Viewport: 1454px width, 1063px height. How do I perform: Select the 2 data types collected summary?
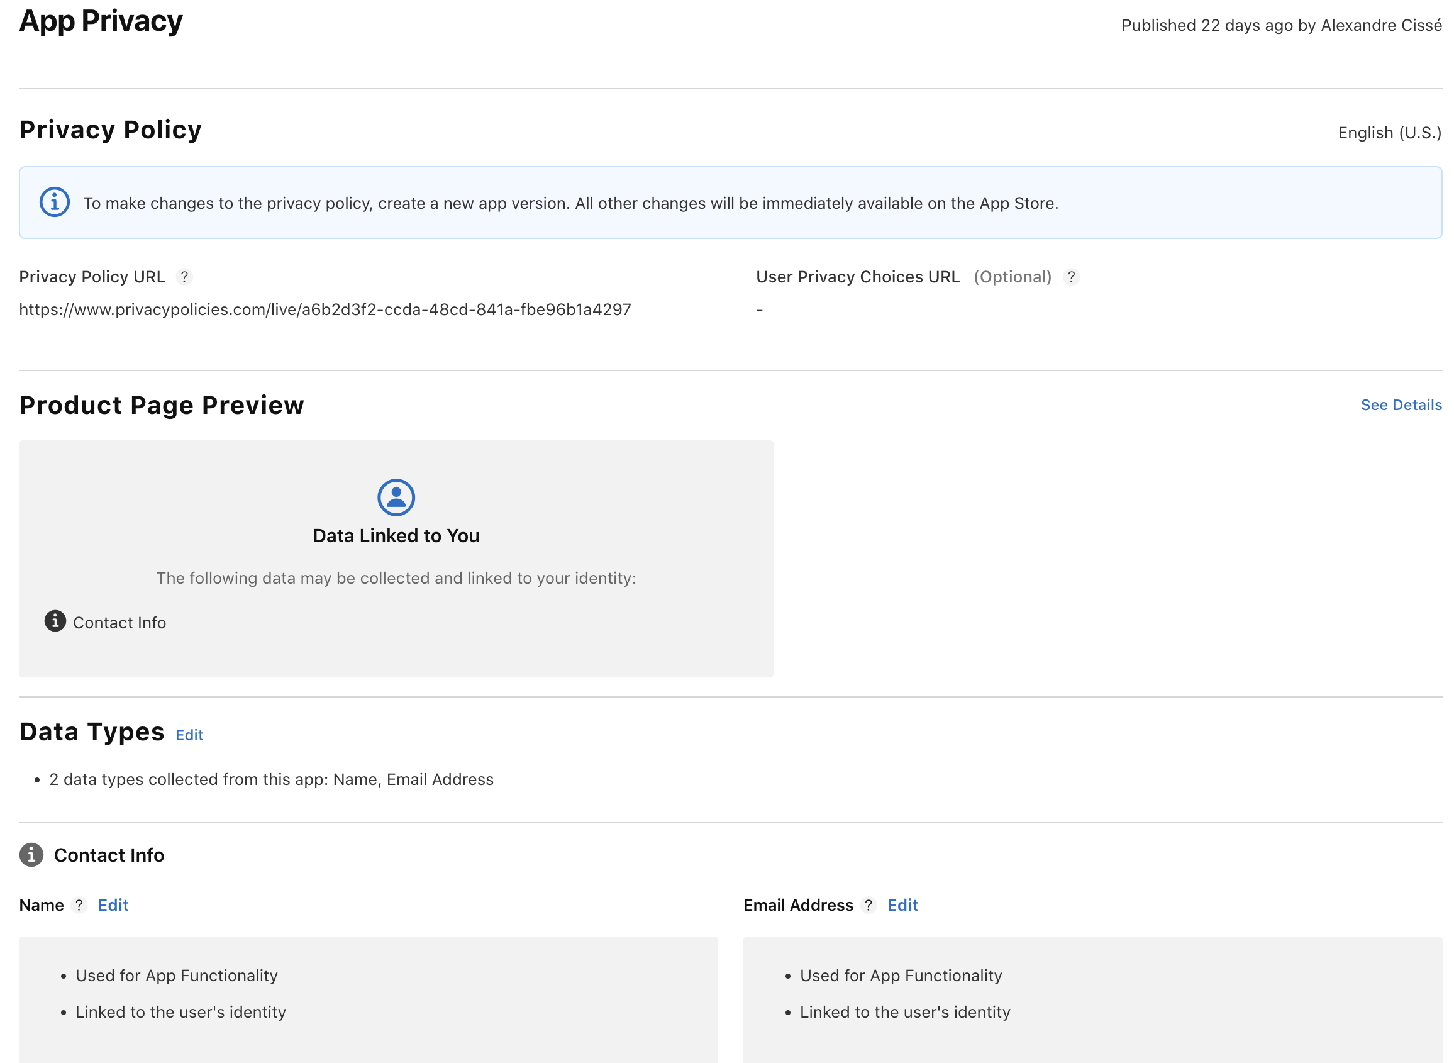click(x=272, y=779)
